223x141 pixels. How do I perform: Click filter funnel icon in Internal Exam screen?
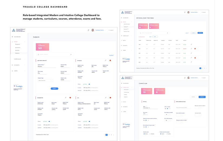click(189, 33)
